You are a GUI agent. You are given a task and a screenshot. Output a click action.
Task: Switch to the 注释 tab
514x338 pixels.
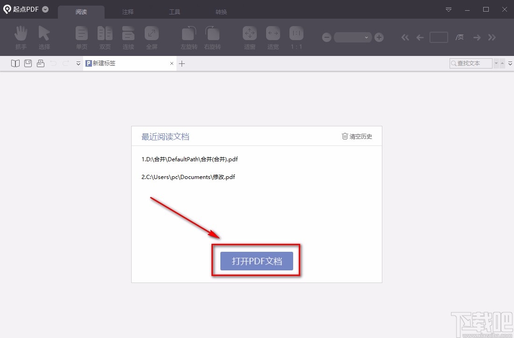128,12
